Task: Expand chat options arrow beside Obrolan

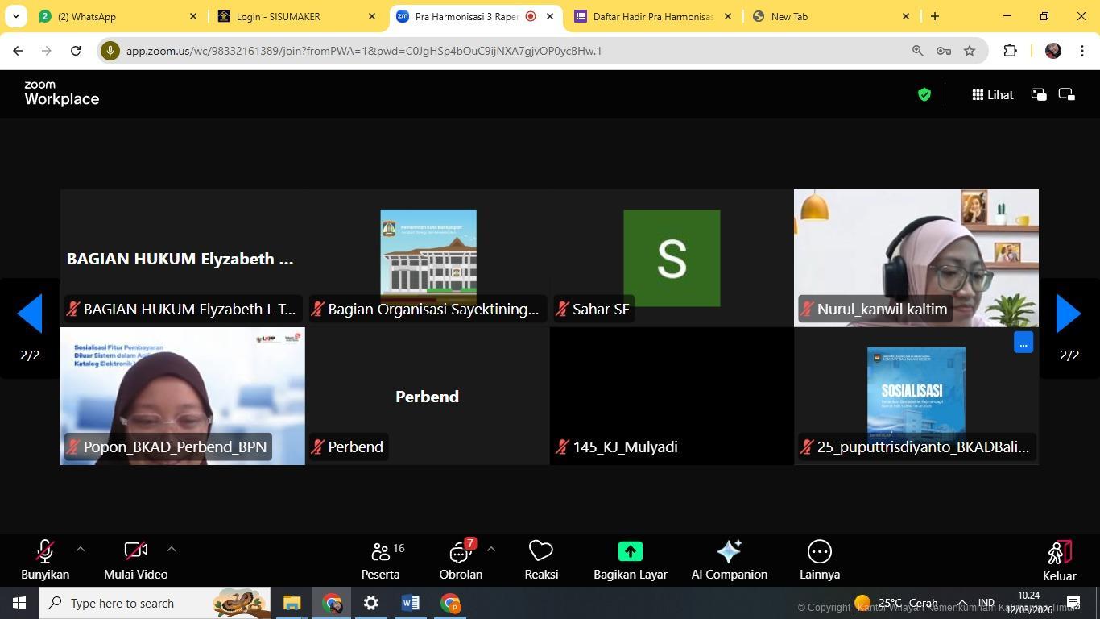Action: point(490,549)
